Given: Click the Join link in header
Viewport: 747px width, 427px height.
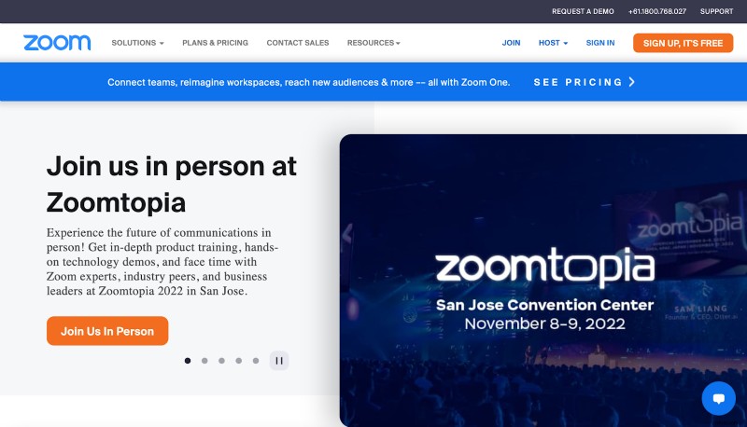Looking at the screenshot, I should [x=511, y=43].
